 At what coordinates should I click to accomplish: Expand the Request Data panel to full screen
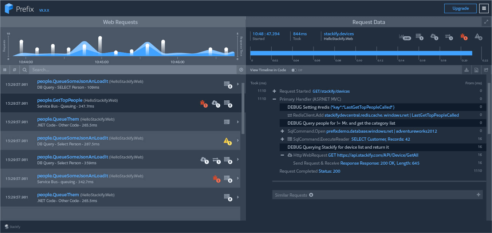tap(486, 22)
